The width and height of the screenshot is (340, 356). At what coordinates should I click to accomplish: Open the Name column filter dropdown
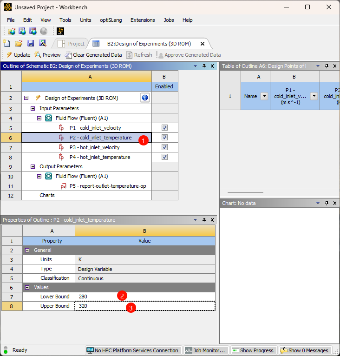click(x=264, y=96)
